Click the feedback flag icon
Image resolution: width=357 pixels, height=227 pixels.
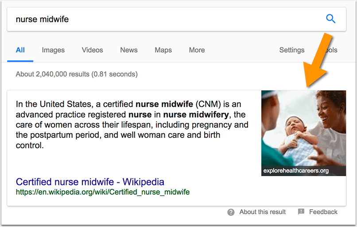(301, 212)
